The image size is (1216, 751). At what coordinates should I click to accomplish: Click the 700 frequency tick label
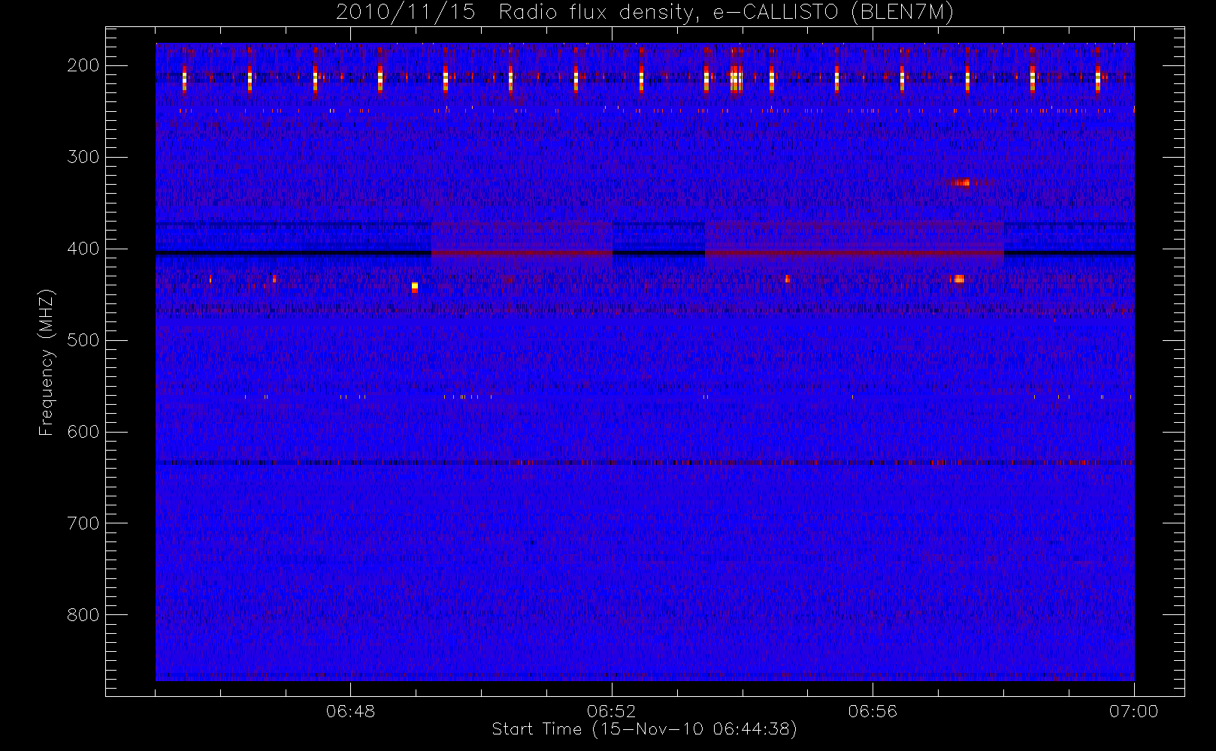click(x=83, y=523)
